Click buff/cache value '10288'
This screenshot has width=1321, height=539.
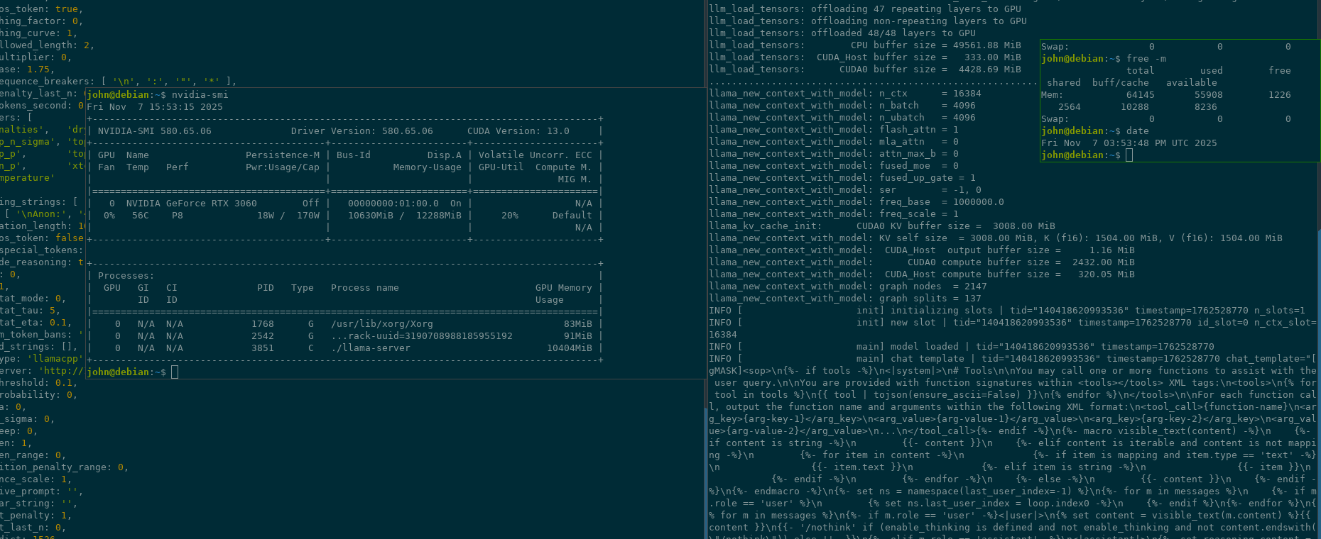pyautogui.click(x=1135, y=107)
